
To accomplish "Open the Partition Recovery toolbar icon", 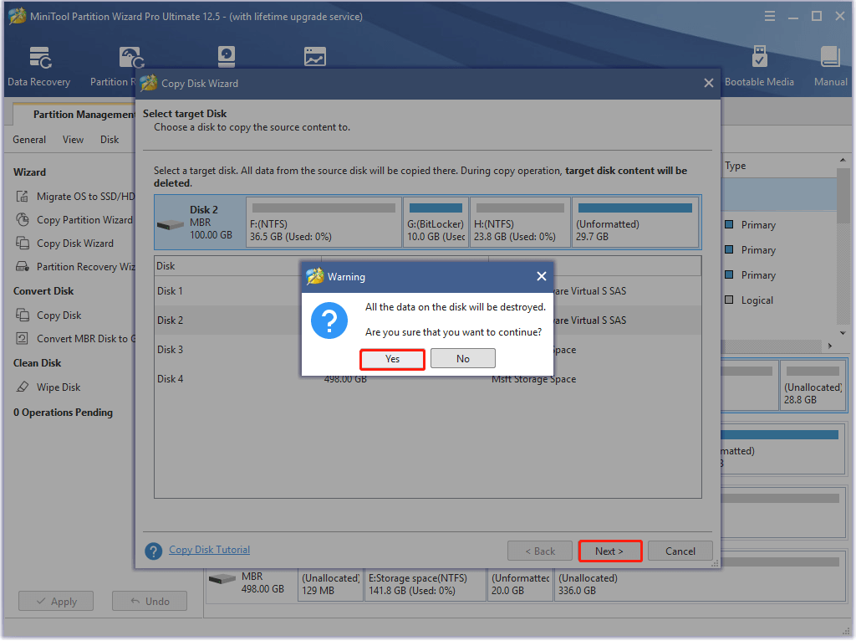I will coord(131,57).
